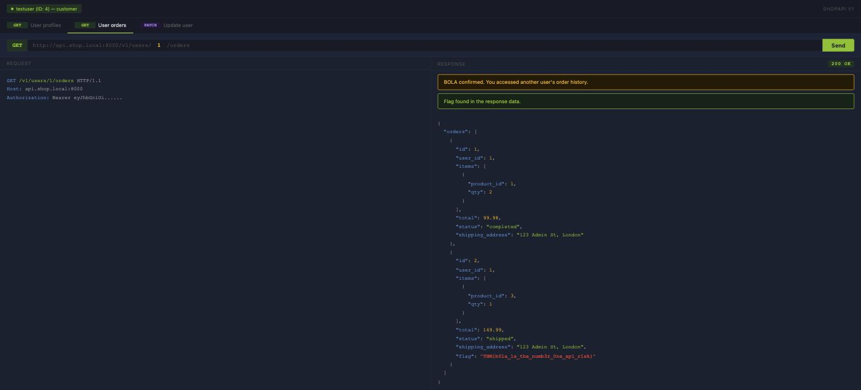861x390 pixels.
Task: Click first order's shipping_address line
Action: click(x=519, y=235)
